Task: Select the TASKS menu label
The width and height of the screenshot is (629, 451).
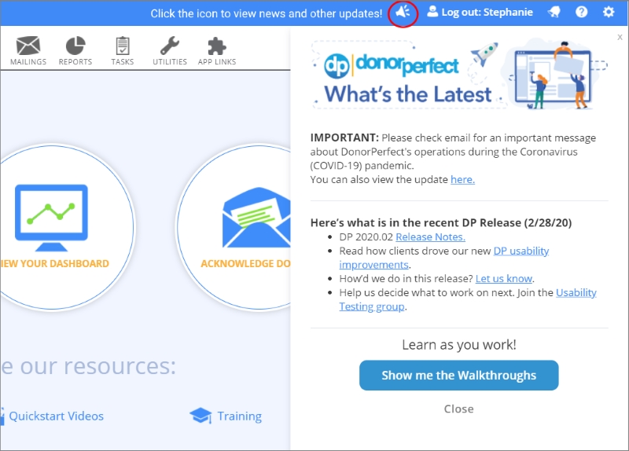Action: (x=123, y=62)
